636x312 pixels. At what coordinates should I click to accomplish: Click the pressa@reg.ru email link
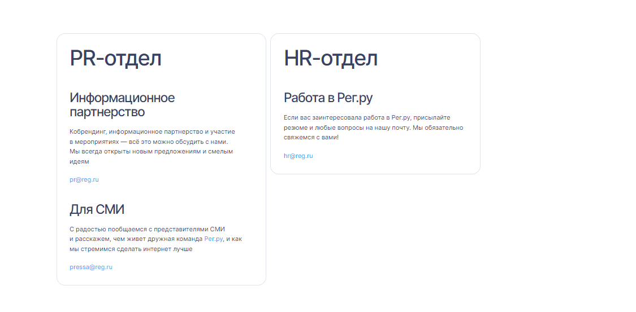click(x=91, y=267)
